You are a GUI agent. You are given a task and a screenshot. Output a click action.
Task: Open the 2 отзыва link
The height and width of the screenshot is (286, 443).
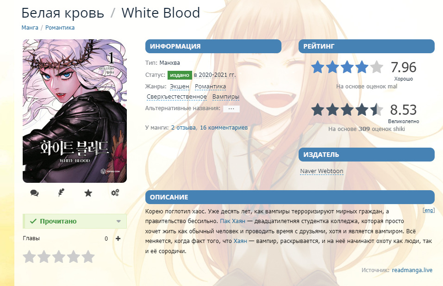tap(183, 128)
